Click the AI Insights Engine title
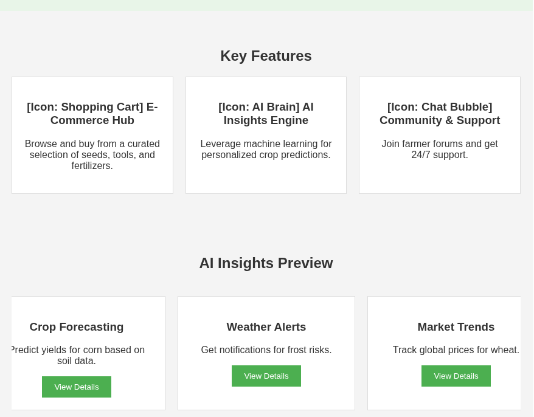 click(x=266, y=113)
